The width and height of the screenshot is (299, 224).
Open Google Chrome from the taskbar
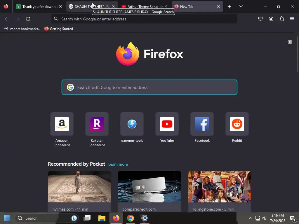tap(131, 218)
